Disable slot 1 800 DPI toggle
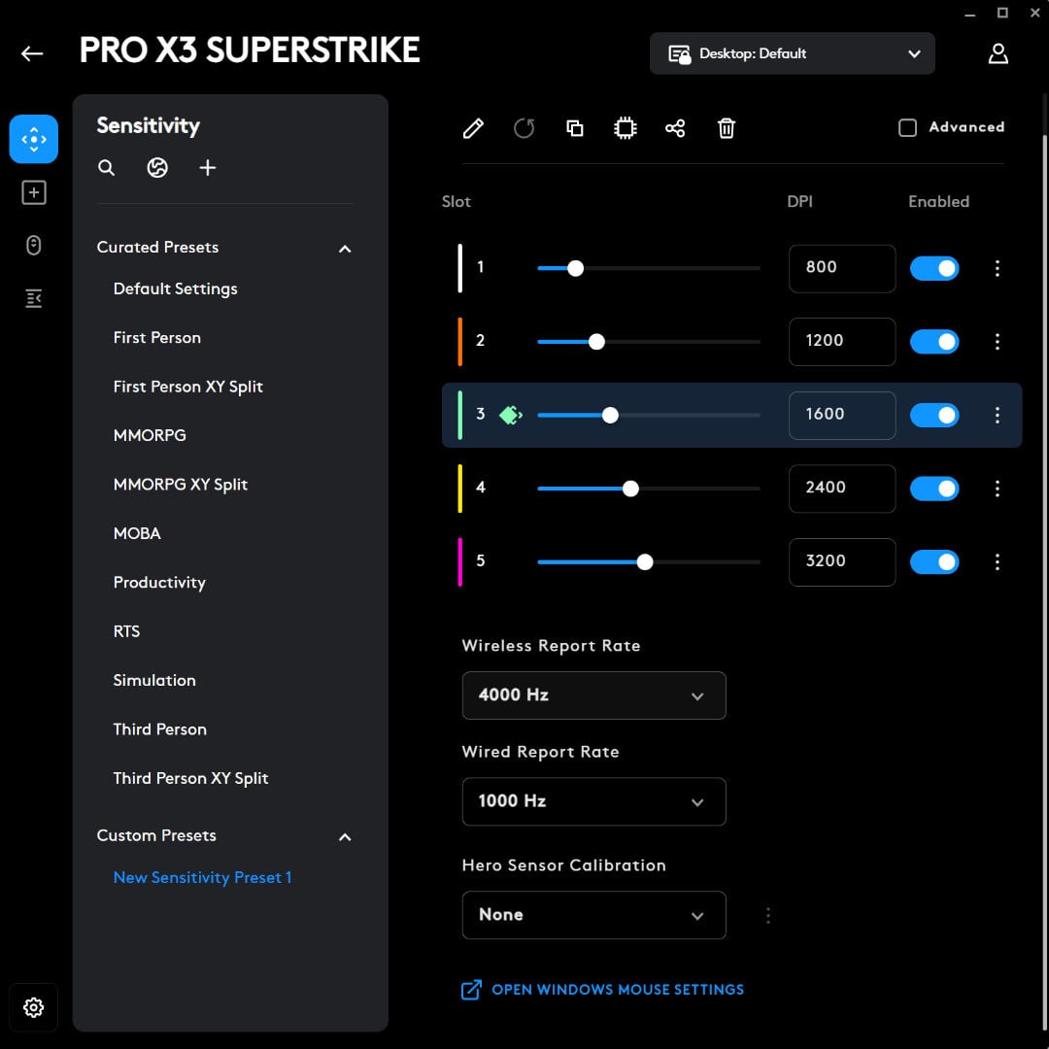Screen dimensions: 1049x1049 [x=934, y=268]
